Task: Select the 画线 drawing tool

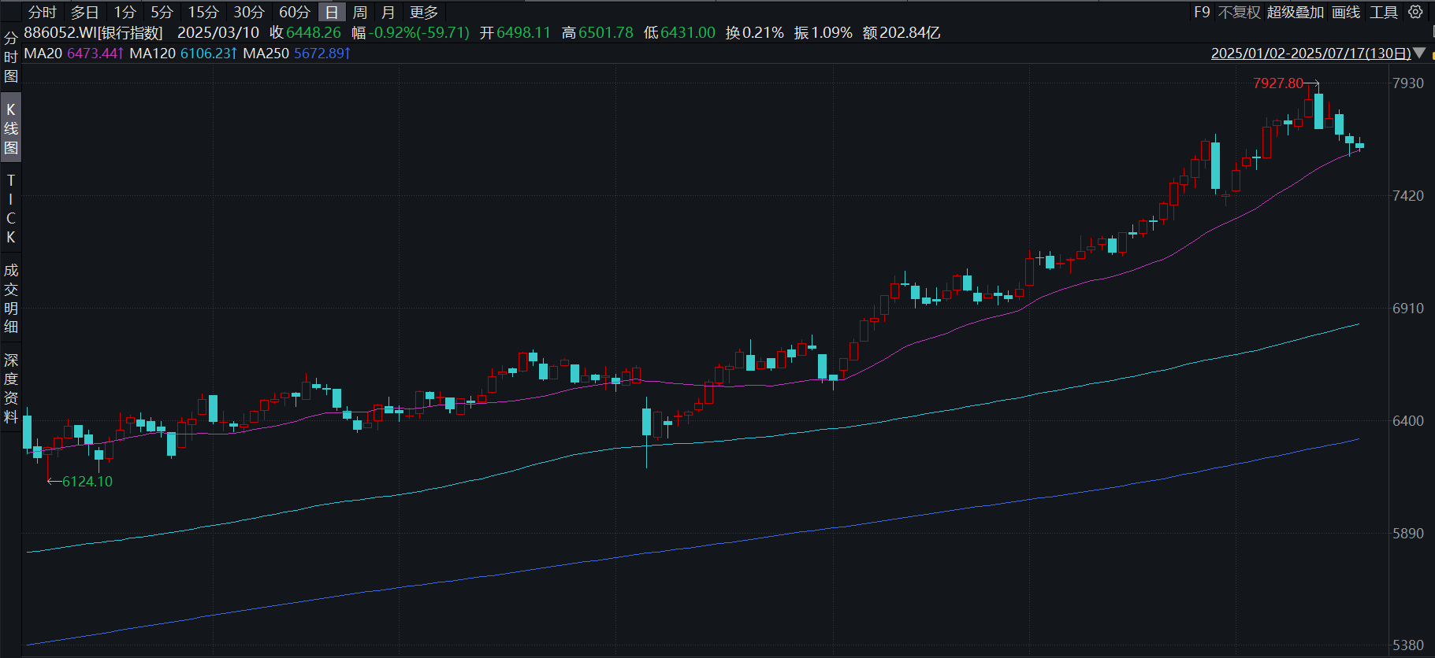Action: pyautogui.click(x=1346, y=12)
